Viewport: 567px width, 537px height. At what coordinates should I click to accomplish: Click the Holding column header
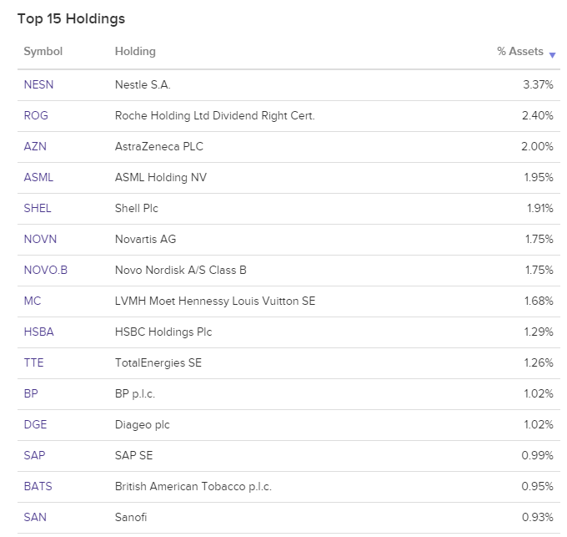135,52
